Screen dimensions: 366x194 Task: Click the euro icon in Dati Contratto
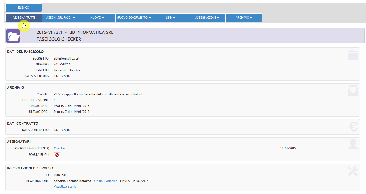tap(353, 127)
